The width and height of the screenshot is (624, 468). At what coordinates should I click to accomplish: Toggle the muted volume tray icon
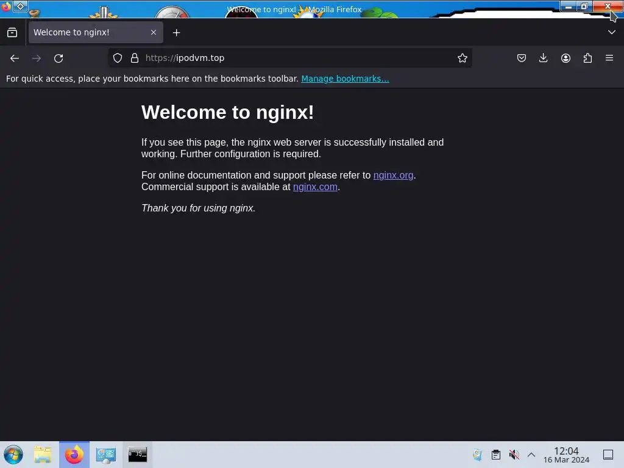[514, 455]
